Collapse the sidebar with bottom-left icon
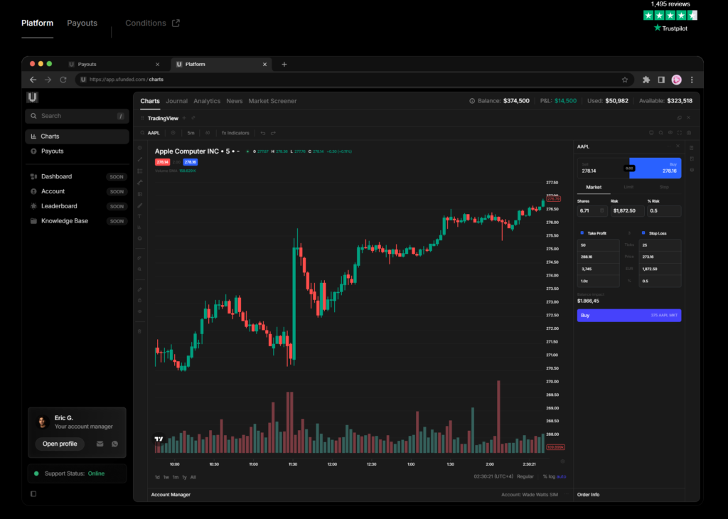This screenshot has height=519, width=728. coord(33,493)
